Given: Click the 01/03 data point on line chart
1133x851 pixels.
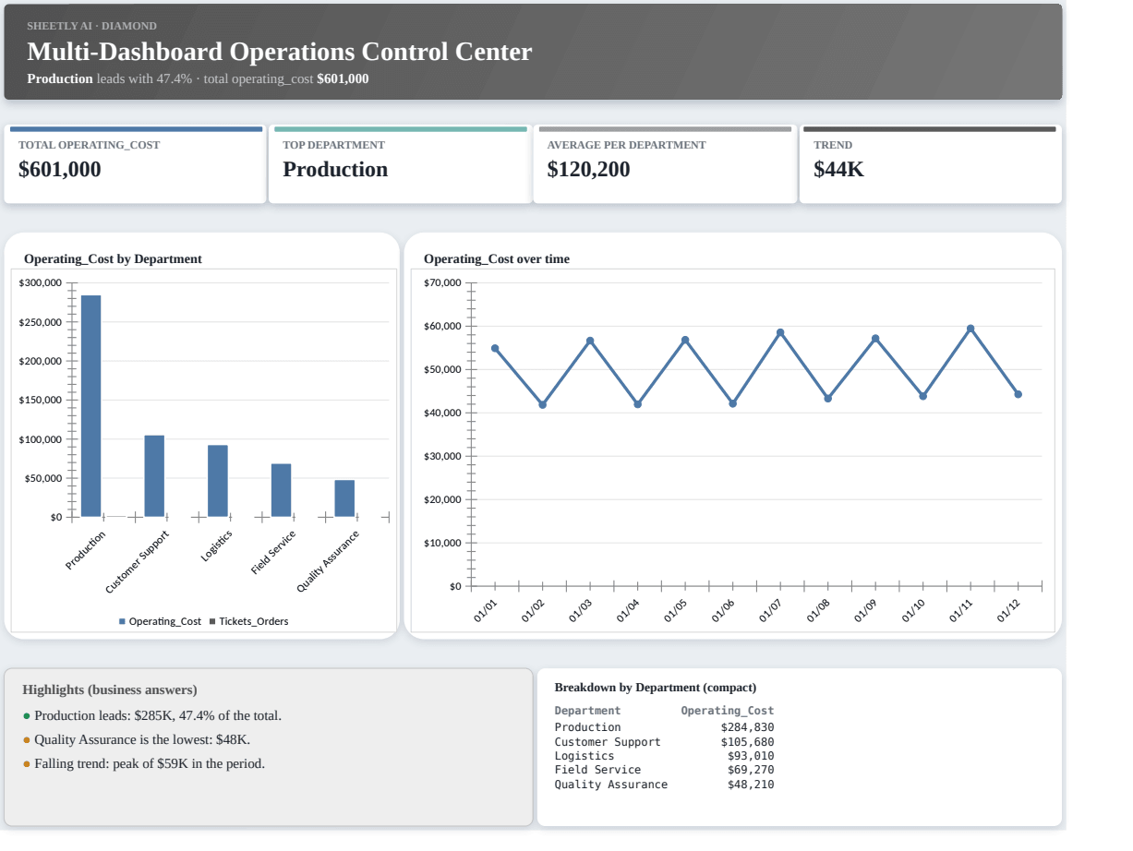Looking at the screenshot, I should click(x=590, y=341).
